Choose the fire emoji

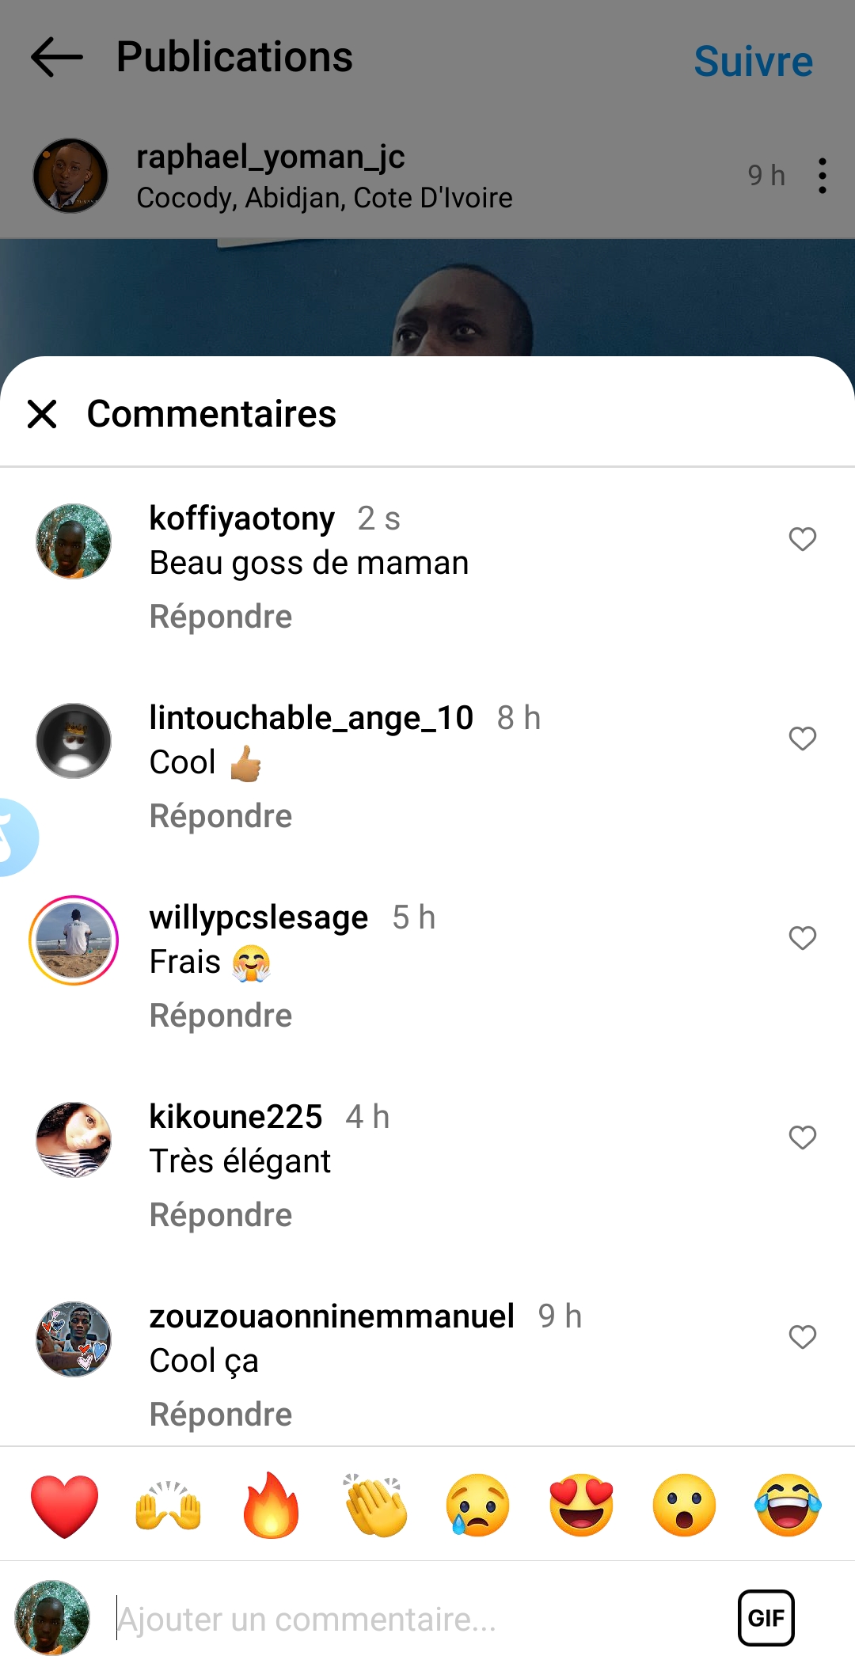271,1506
